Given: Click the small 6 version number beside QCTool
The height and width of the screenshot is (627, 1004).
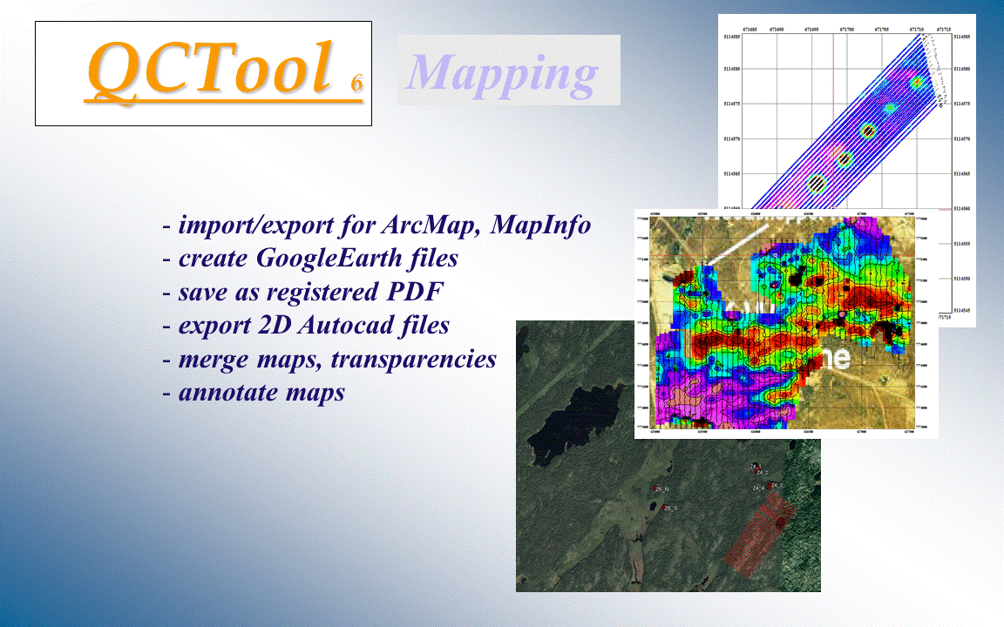Looking at the screenshot, I should click(356, 84).
